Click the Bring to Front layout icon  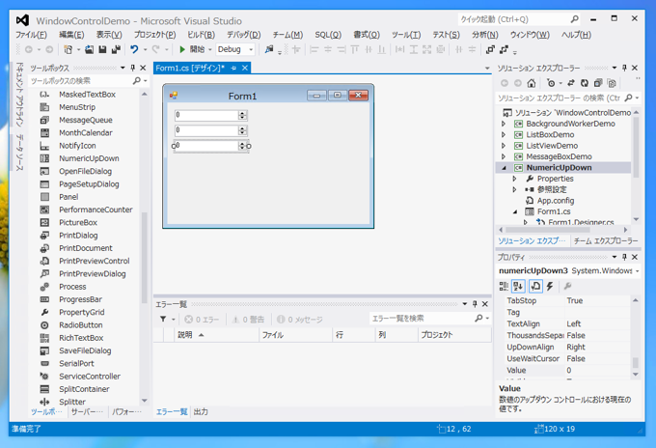tap(490, 49)
